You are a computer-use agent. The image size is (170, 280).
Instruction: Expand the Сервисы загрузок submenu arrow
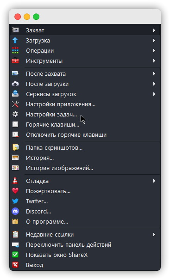pyautogui.click(x=154, y=94)
